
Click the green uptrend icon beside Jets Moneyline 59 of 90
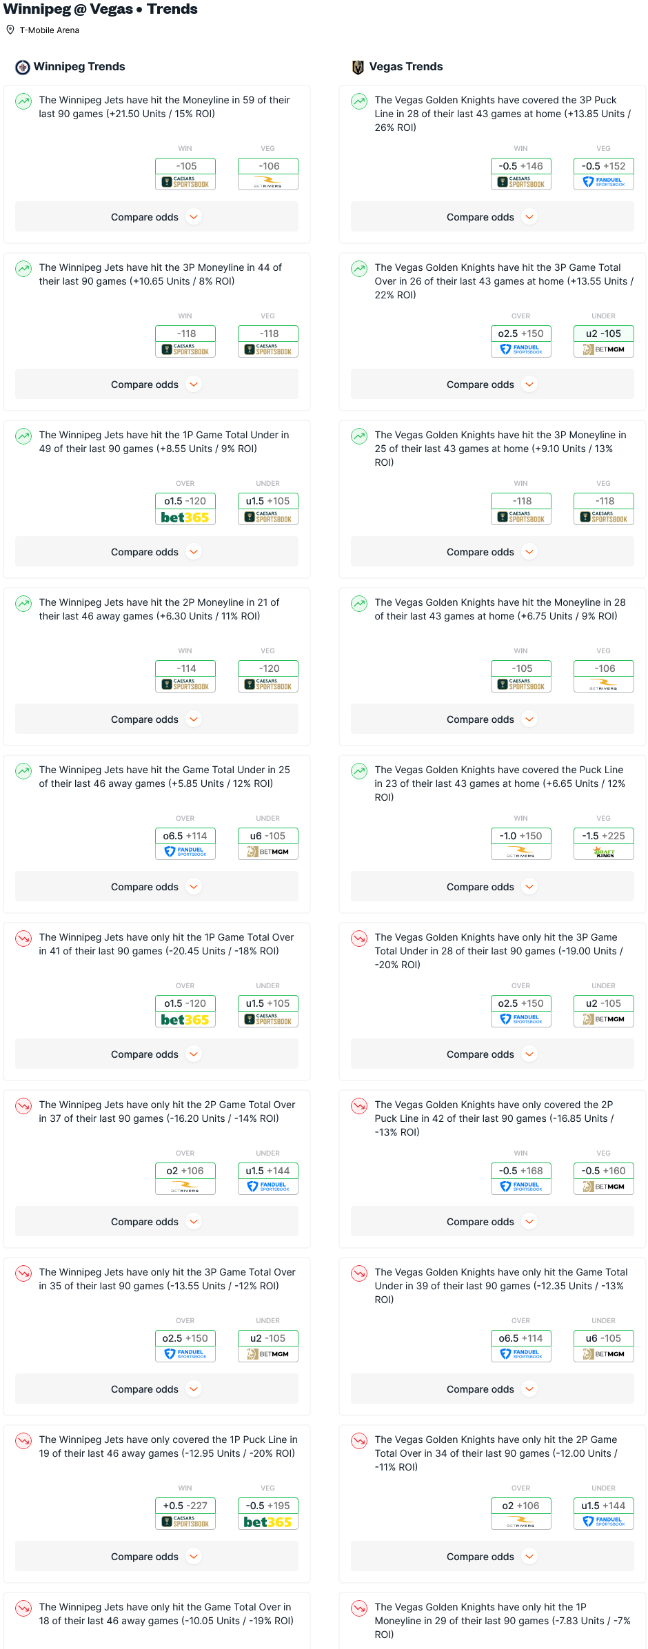coord(23,101)
